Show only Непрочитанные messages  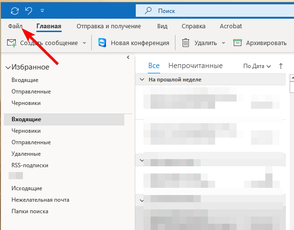pyautogui.click(x=195, y=66)
